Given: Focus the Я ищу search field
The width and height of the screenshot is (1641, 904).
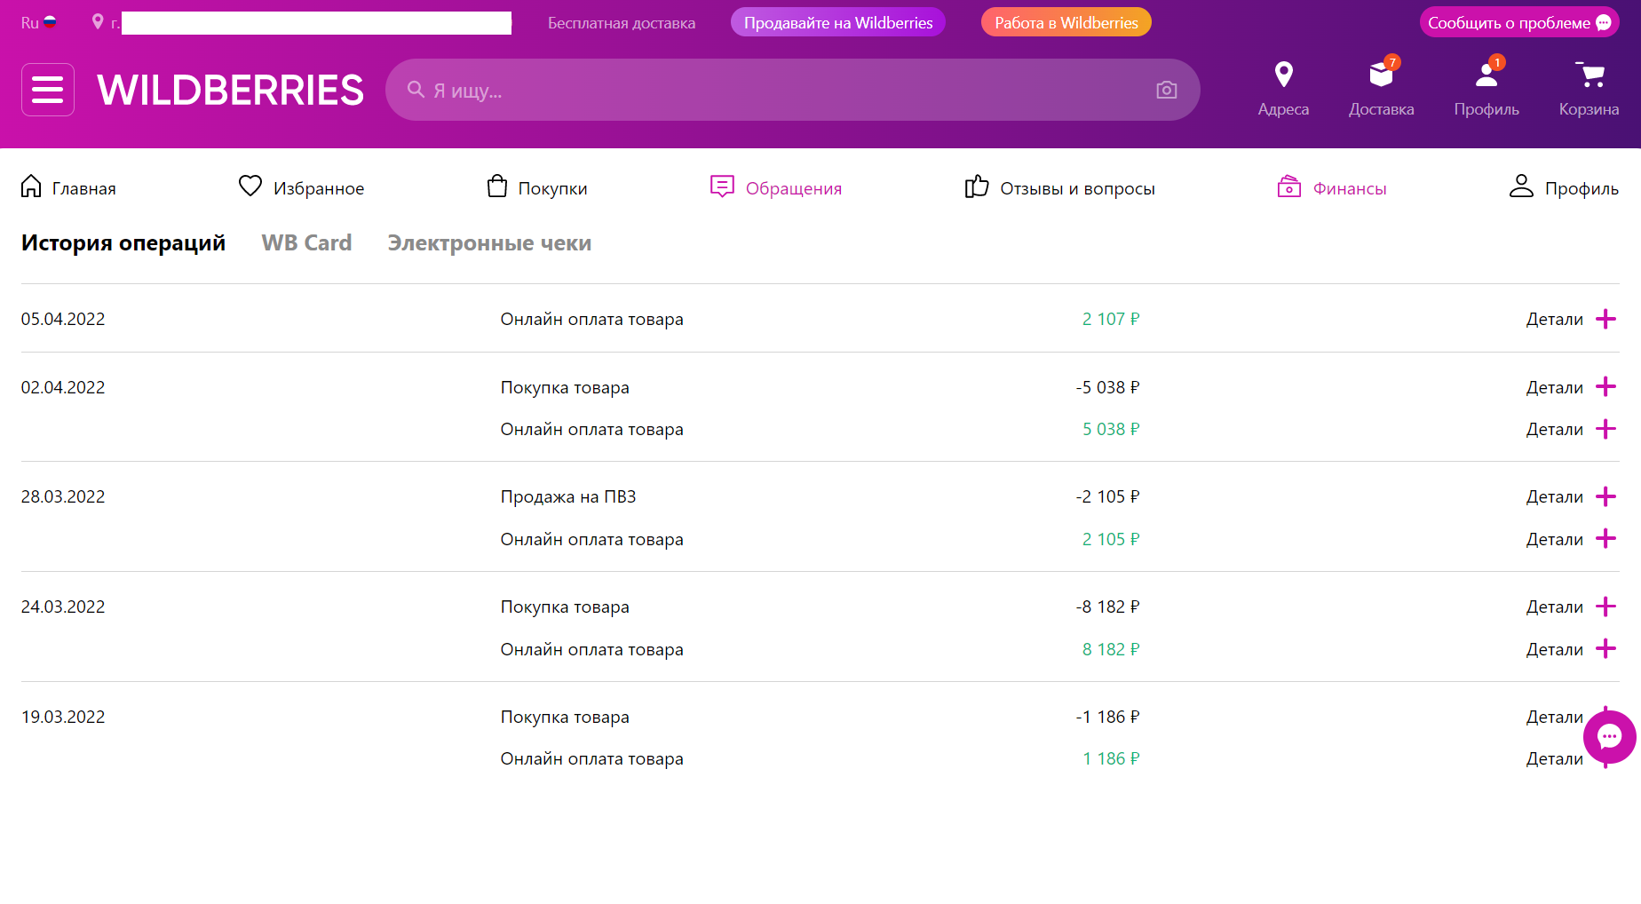Looking at the screenshot, I should click(792, 90).
